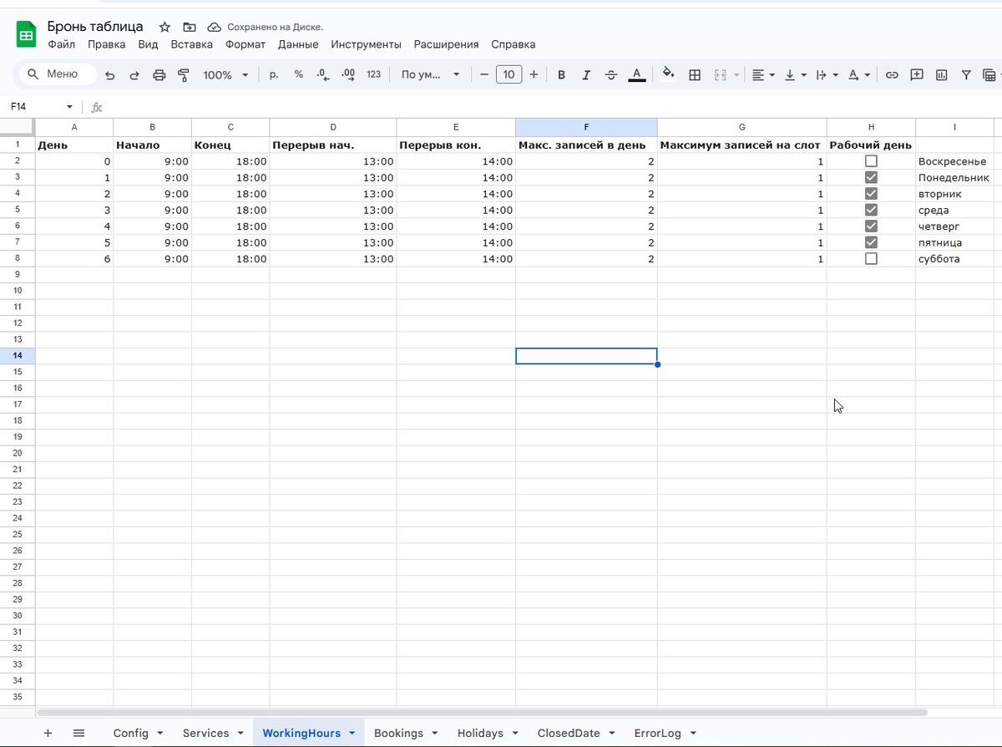Click the undo arrow icon
Image resolution: width=1002 pixels, height=747 pixels.
pos(109,75)
